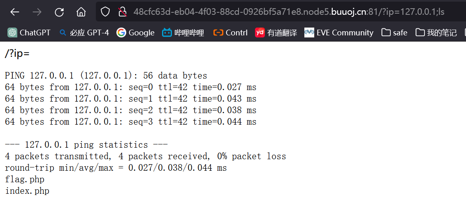Open the shield tracking protection icon
Screen dimensions: 466x209
105,12
